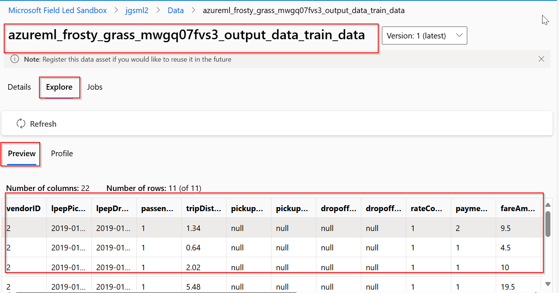Select fare amount cell 19.5
559x293 pixels.
click(518, 287)
